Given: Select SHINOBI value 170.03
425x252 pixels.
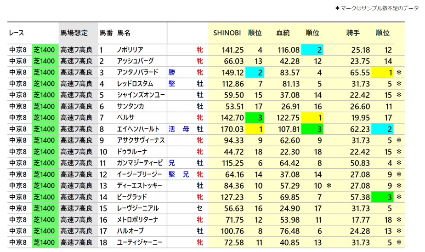Looking at the screenshot, I should [232, 129].
